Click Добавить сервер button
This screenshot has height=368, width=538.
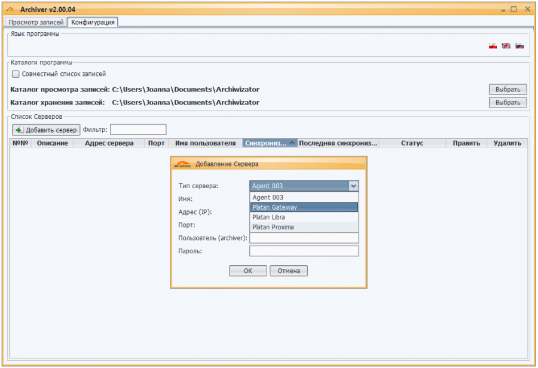46,130
